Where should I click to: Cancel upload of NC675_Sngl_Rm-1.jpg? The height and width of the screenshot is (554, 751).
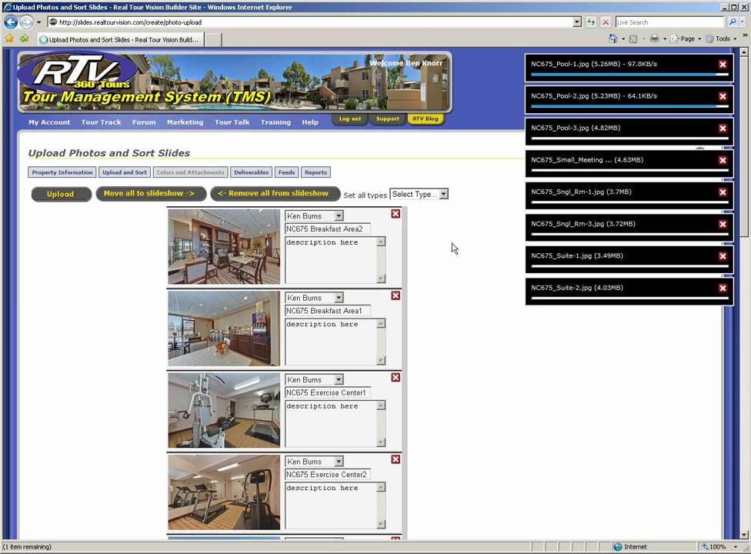[723, 192]
